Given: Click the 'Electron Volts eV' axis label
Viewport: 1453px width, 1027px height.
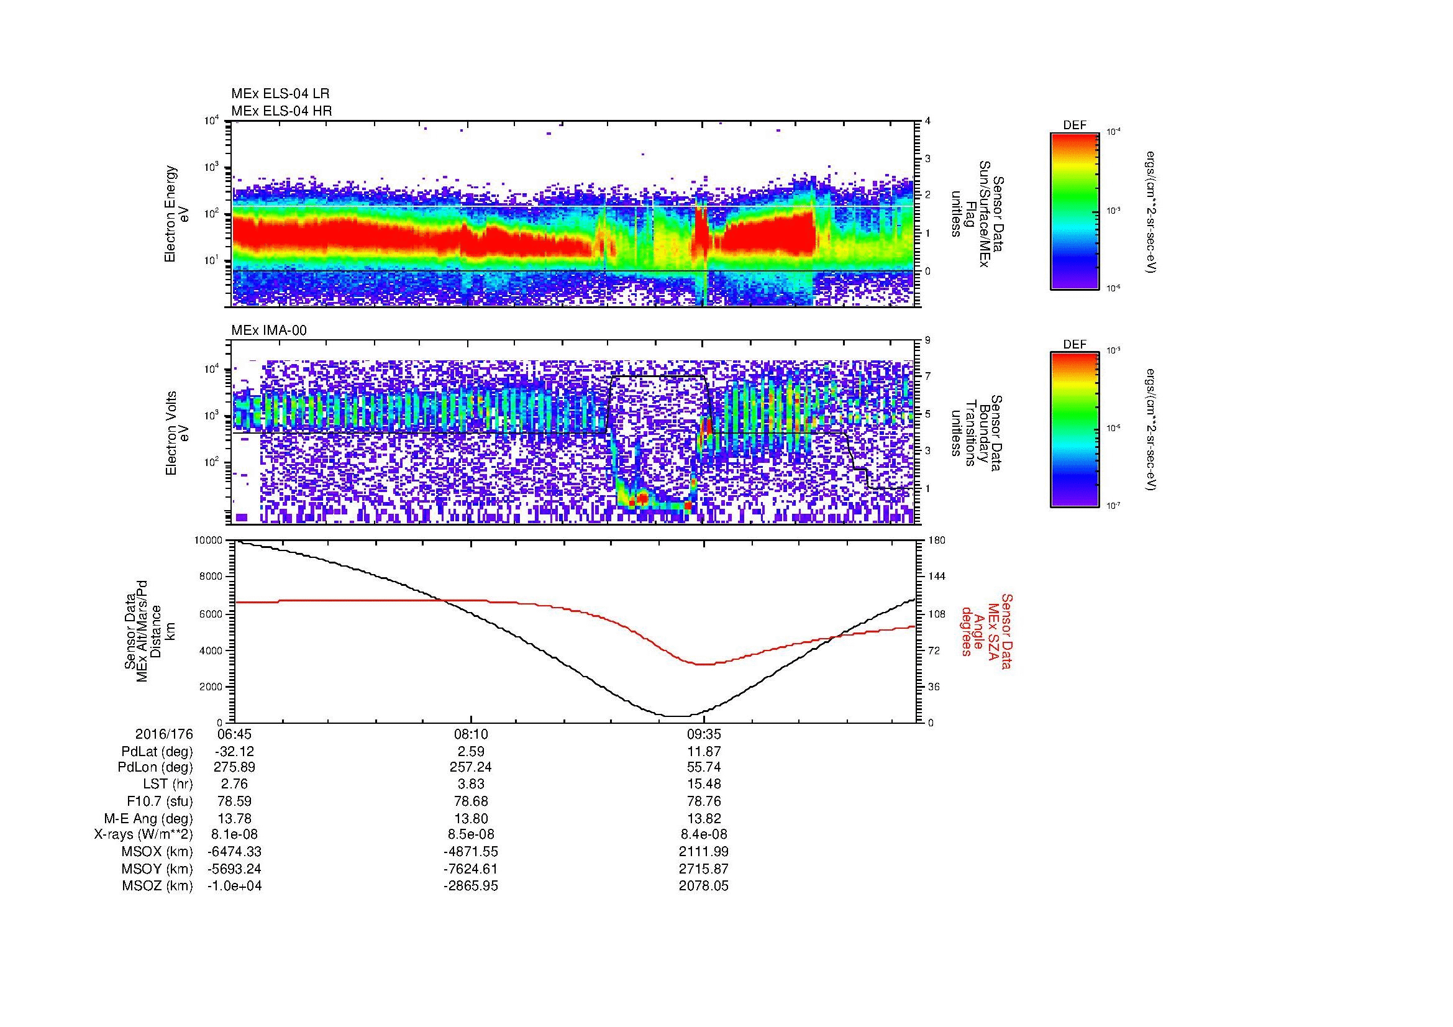Looking at the screenshot, I should pos(177,433).
